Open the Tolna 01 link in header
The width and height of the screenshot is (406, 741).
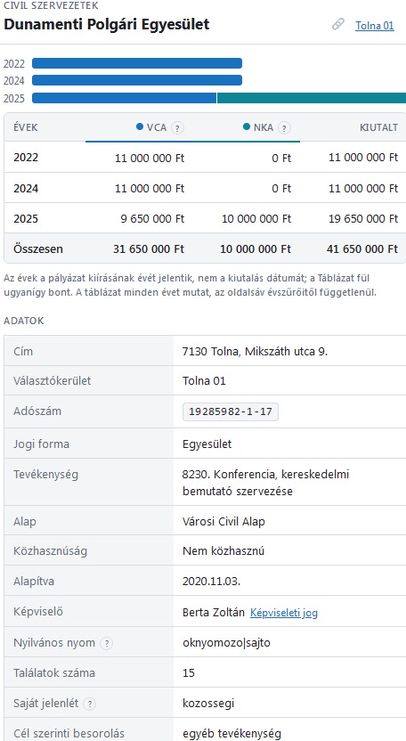[x=374, y=26]
